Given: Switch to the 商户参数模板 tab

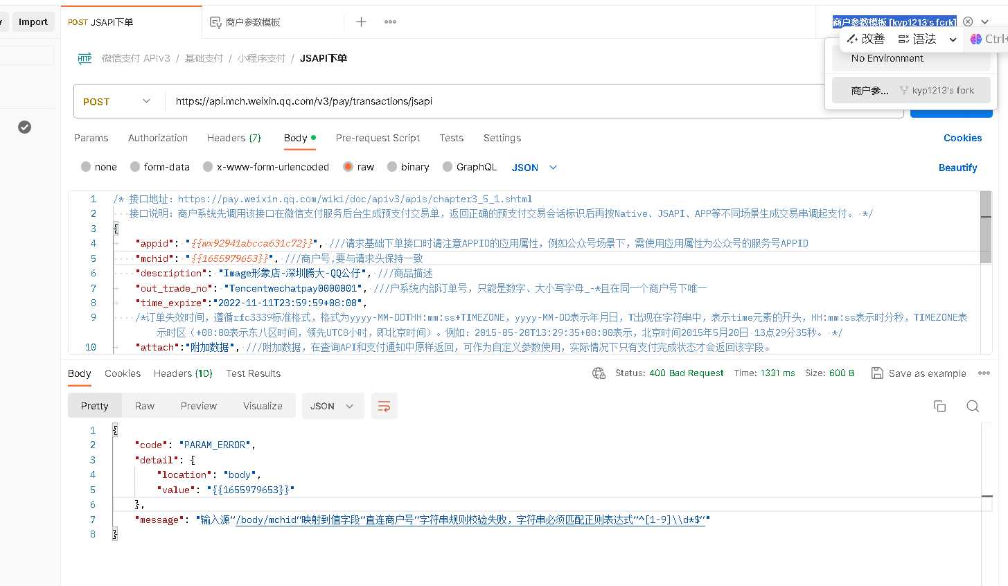Looking at the screenshot, I should tap(273, 22).
